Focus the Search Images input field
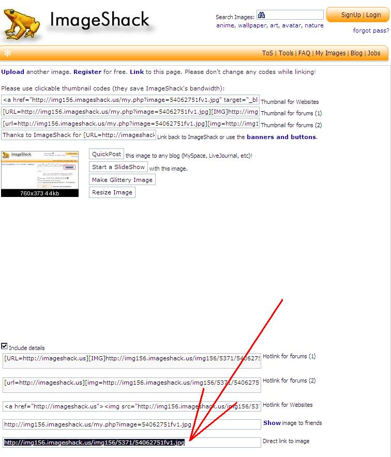The image size is (391, 457). click(x=290, y=15)
